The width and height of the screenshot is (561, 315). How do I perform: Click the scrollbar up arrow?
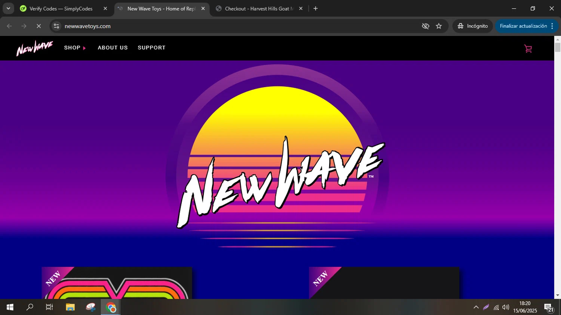click(558, 39)
